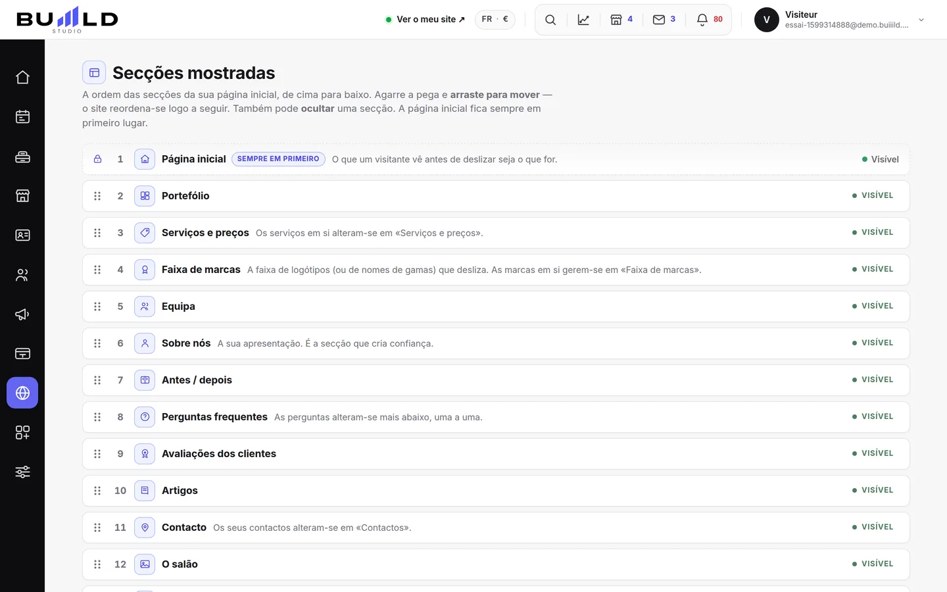Viewport: 947px width, 592px height.
Task: Select the Contacto row title
Action: [x=184, y=528]
